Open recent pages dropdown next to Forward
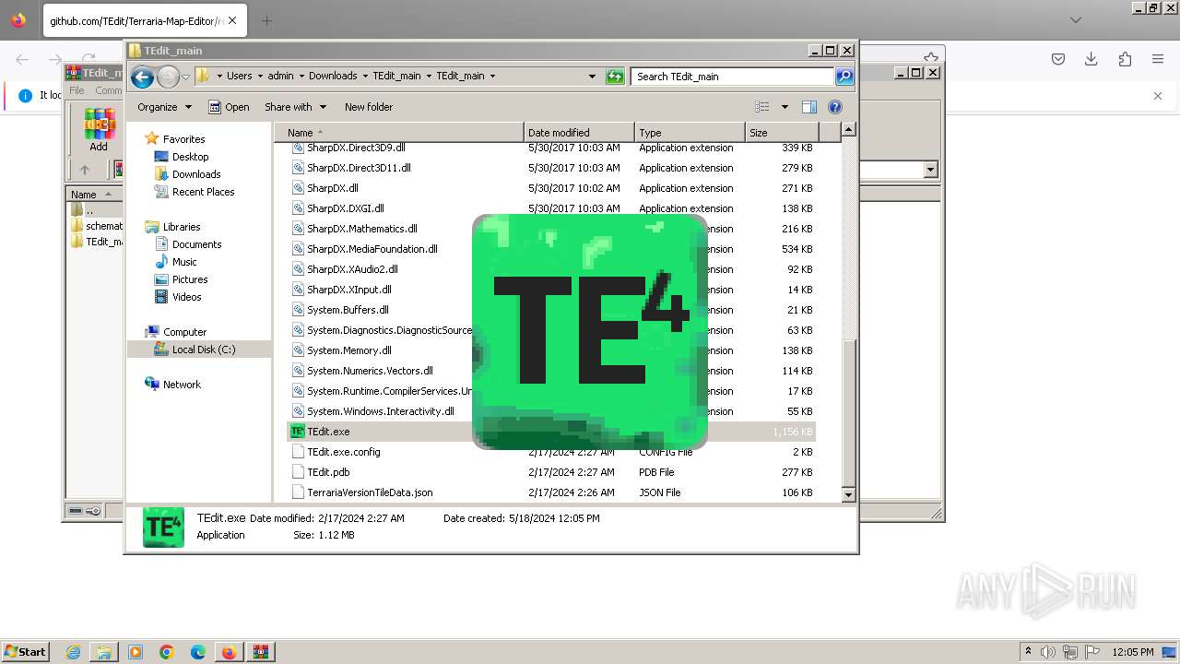 pyautogui.click(x=185, y=77)
